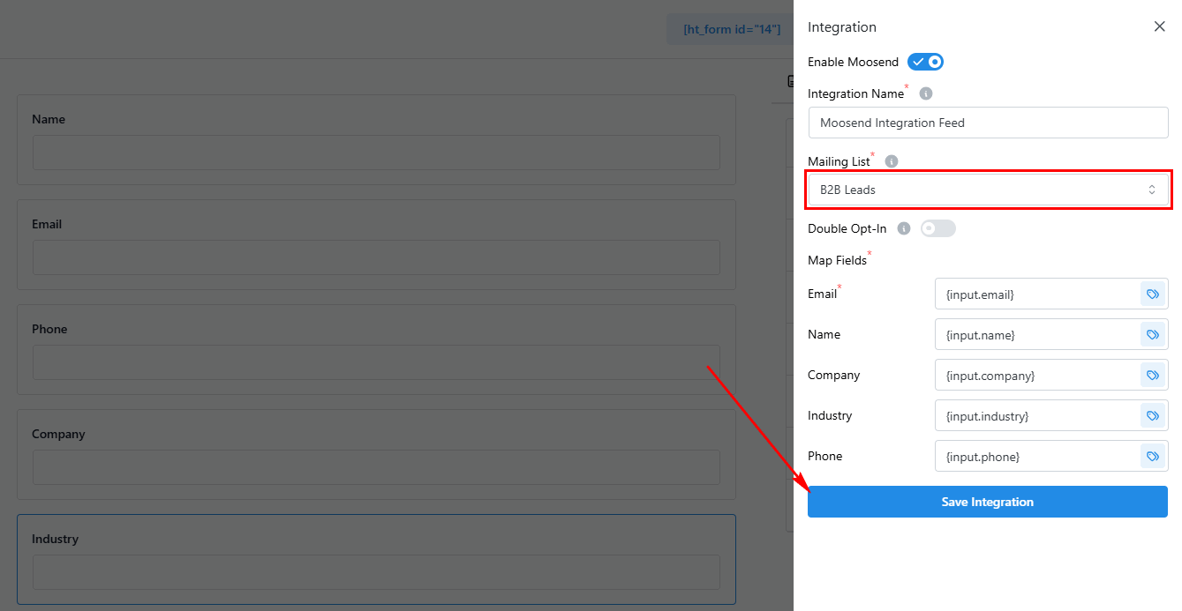
Task: Click inside the Integration Name input
Action: 988,123
